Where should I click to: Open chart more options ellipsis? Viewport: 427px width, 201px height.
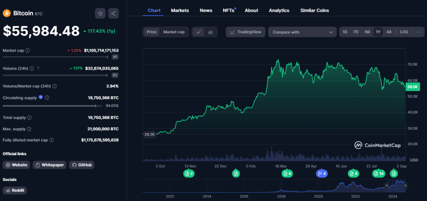pyautogui.click(x=419, y=32)
